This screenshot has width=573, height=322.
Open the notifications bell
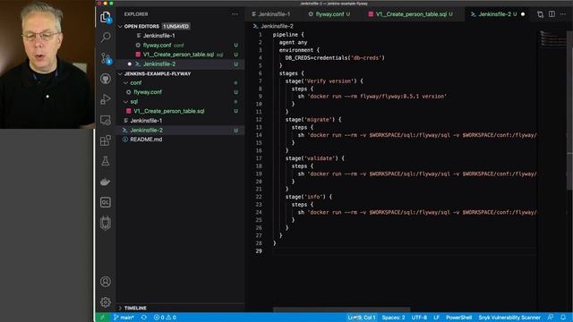click(563, 318)
